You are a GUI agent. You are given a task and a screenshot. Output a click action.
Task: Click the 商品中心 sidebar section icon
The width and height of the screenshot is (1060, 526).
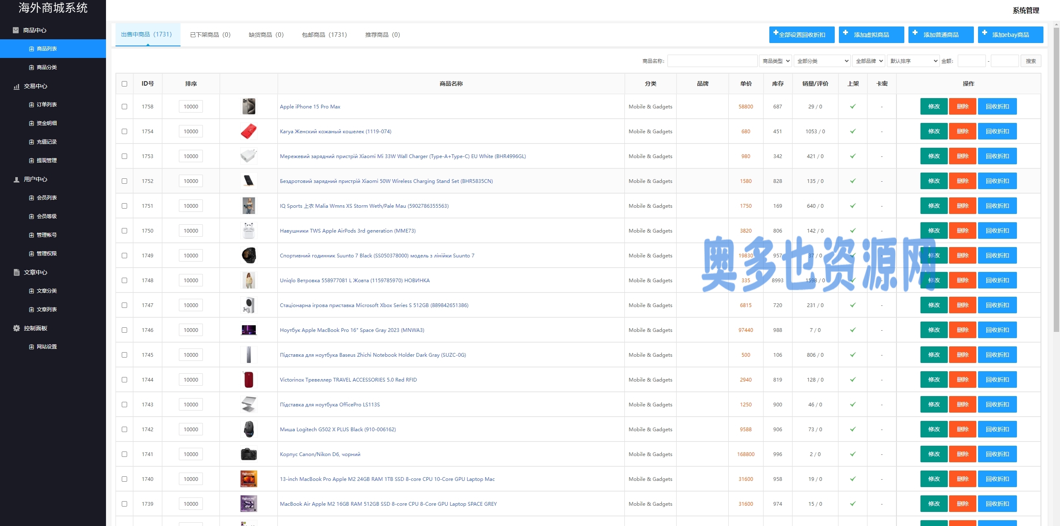pyautogui.click(x=16, y=30)
